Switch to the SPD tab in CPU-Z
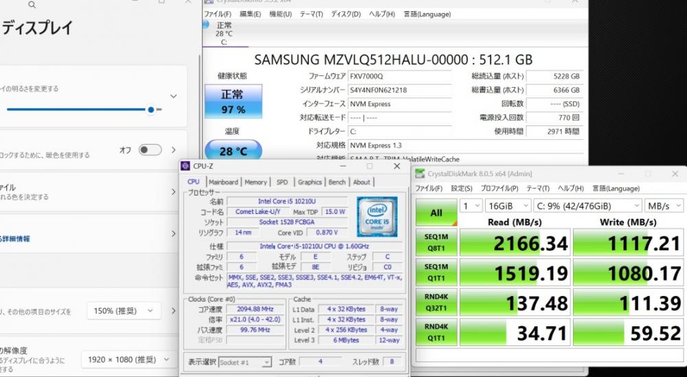Screen dimensions: 687x377 point(282,182)
